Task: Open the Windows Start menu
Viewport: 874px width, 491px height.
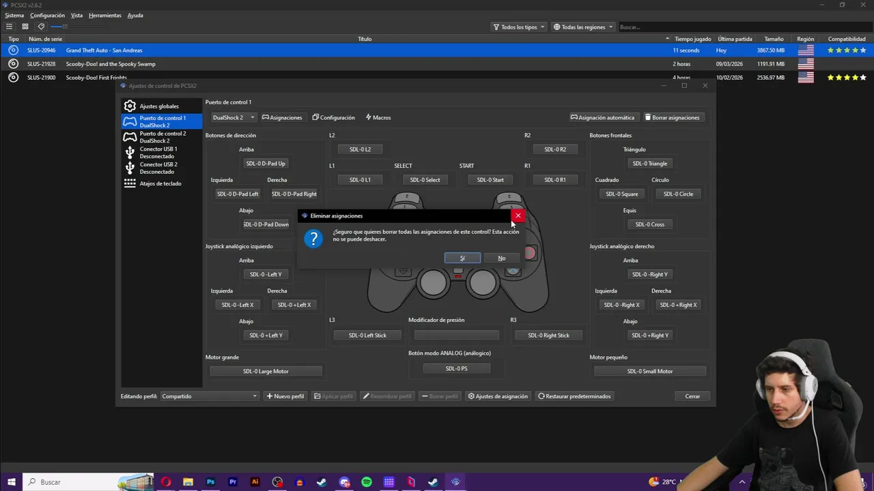Action: click(x=11, y=482)
